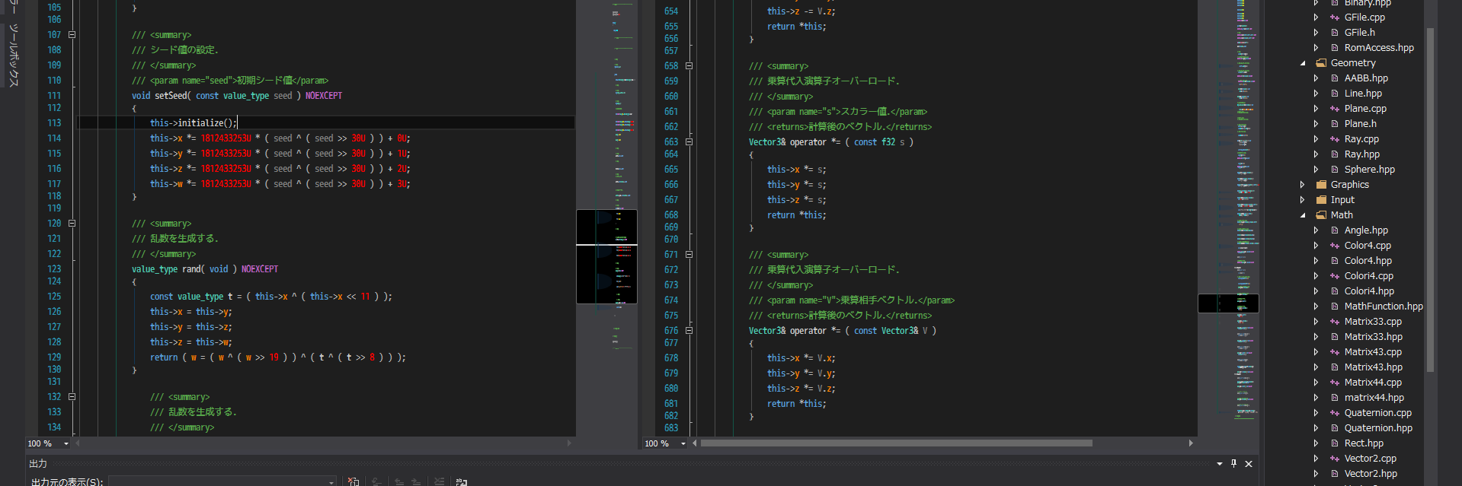The height and width of the screenshot is (486, 1462).
Task: Select Vector2.hpp in the solution tree
Action: tap(1371, 474)
